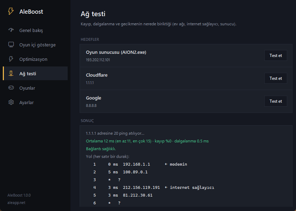Open the Optimizasyon menu item

tap(35, 59)
